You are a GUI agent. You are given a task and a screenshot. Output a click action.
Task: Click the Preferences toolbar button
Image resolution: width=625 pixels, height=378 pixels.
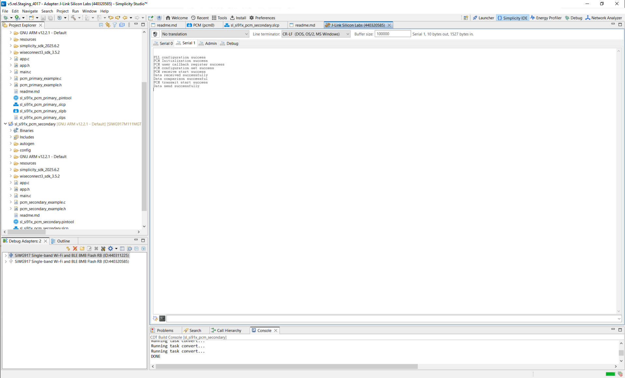(x=262, y=18)
